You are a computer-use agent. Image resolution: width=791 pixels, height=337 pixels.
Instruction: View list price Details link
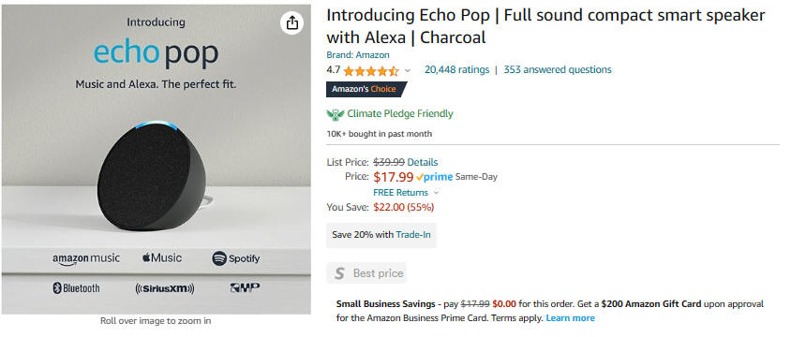point(423,162)
